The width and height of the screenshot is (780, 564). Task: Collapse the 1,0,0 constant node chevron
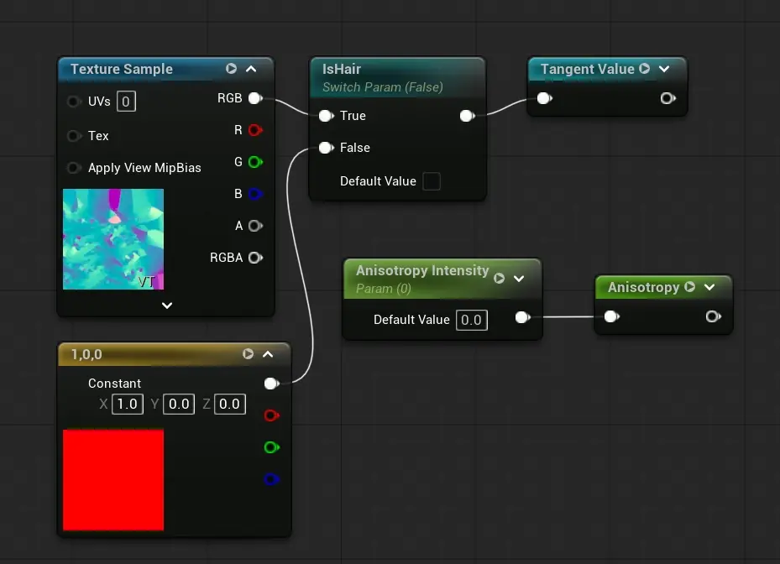(x=268, y=353)
